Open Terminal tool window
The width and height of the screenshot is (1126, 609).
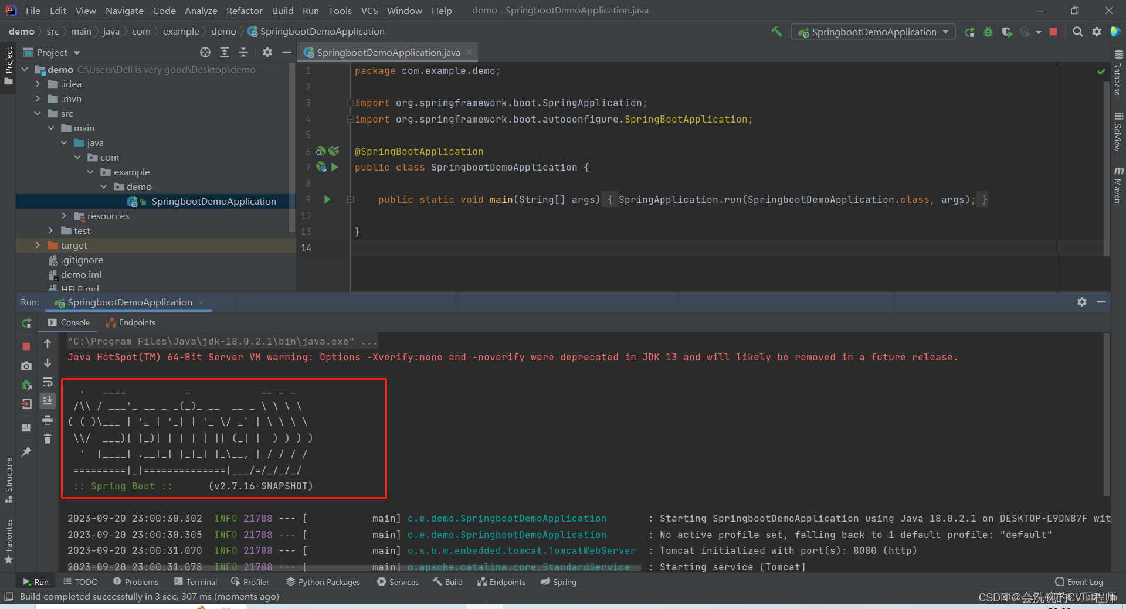196,582
